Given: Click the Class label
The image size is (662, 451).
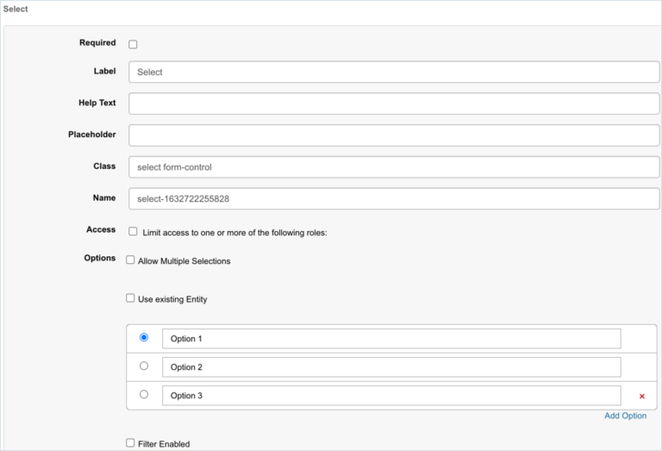Looking at the screenshot, I should point(104,166).
